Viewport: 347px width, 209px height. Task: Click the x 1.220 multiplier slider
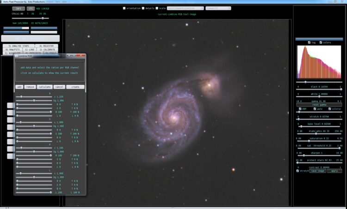pos(34,97)
